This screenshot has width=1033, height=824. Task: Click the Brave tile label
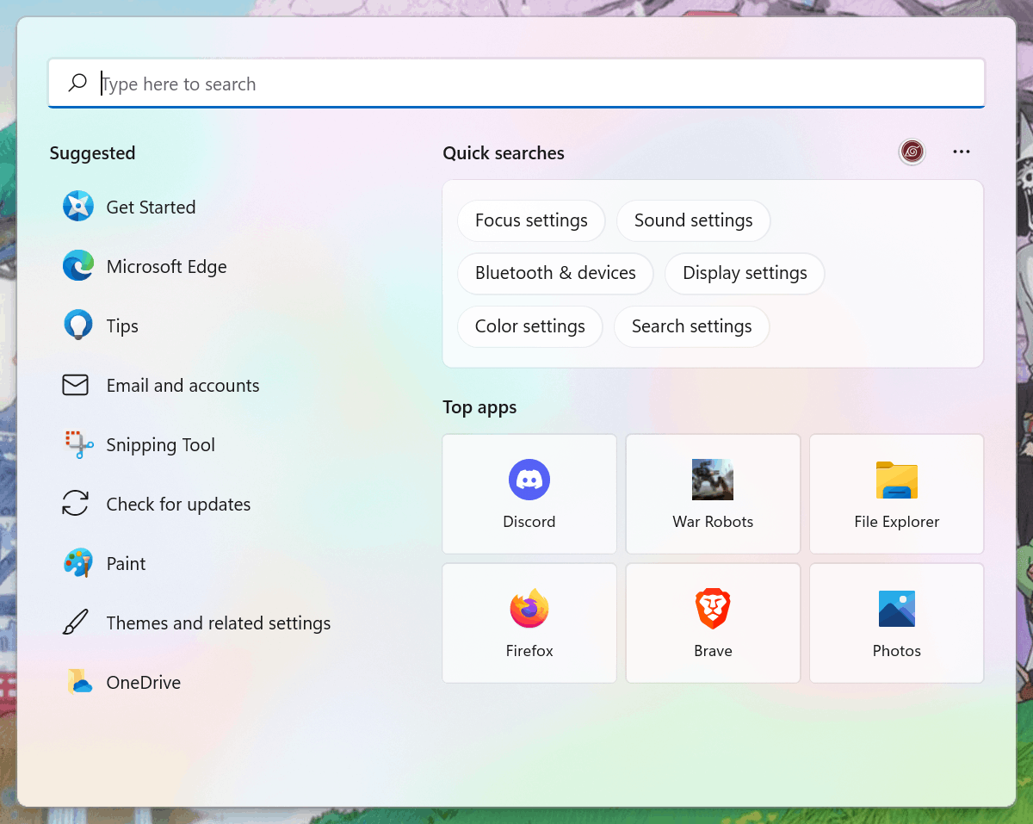coord(713,650)
